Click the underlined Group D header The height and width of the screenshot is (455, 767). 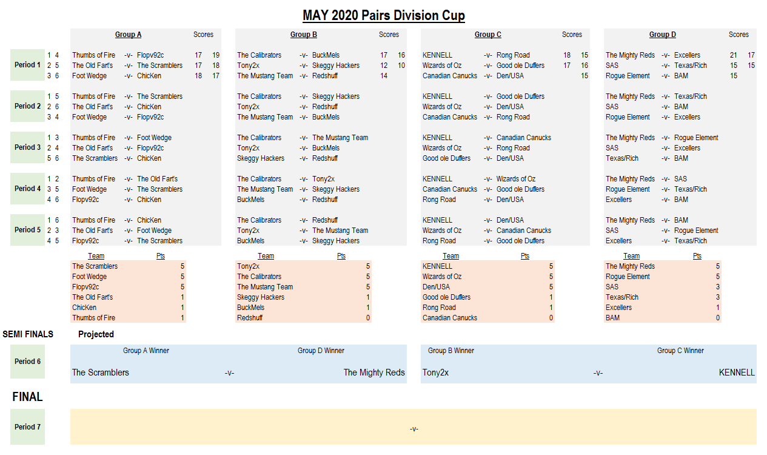[662, 35]
